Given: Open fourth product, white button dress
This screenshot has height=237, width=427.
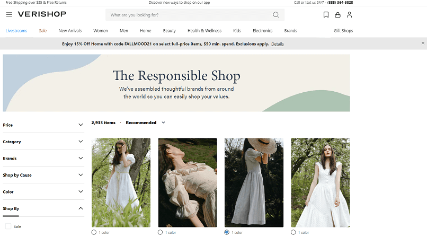Looking at the screenshot, I should pos(321,182).
